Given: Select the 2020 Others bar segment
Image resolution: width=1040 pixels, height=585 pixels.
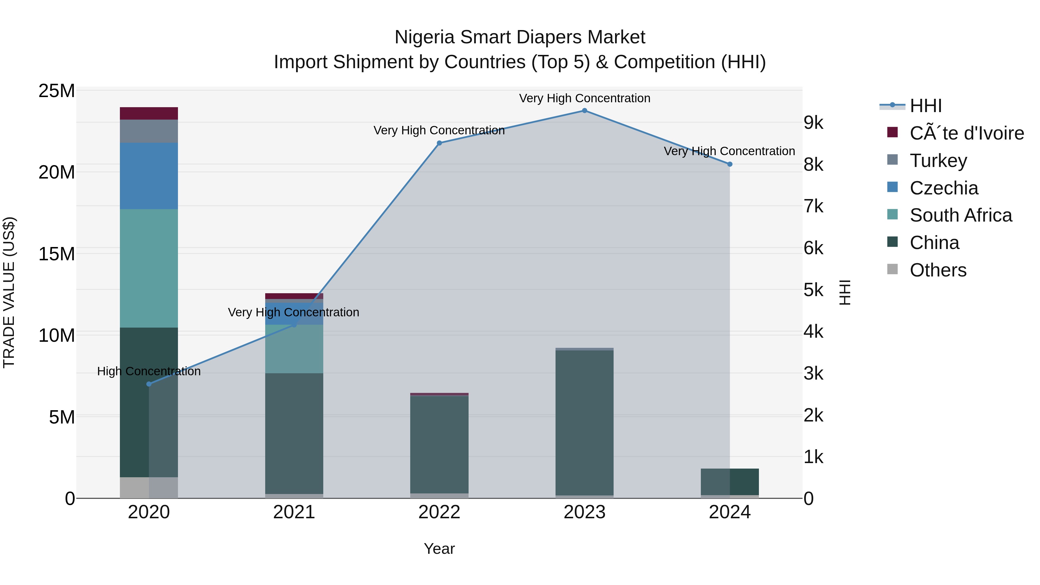Looking at the screenshot, I should pos(149,488).
